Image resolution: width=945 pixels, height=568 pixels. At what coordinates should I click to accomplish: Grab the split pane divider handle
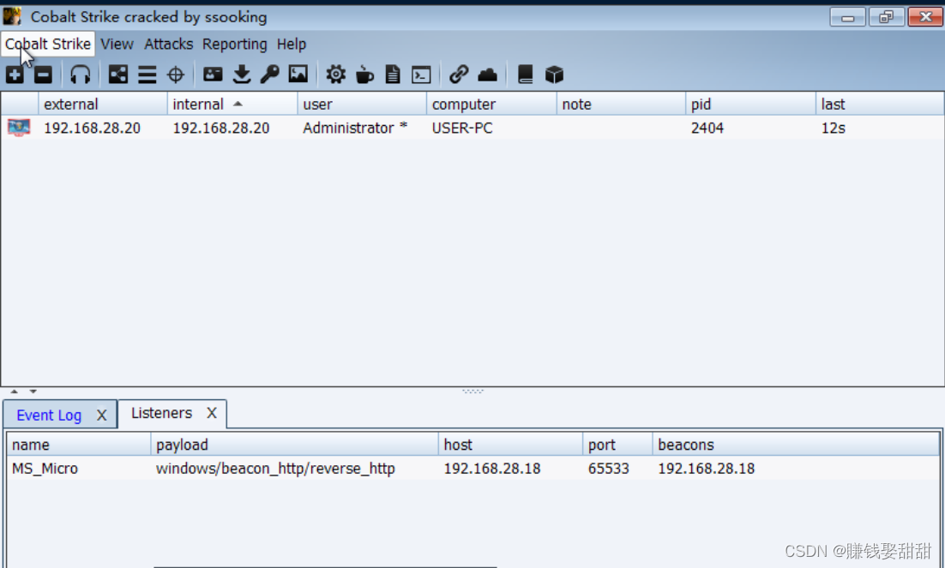(x=473, y=391)
